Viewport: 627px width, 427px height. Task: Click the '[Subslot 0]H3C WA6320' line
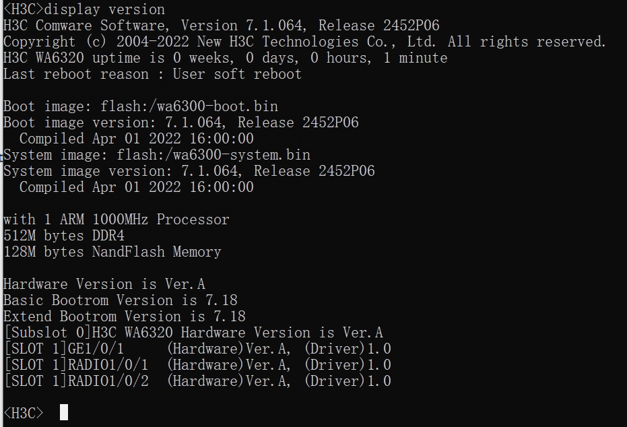(x=193, y=333)
